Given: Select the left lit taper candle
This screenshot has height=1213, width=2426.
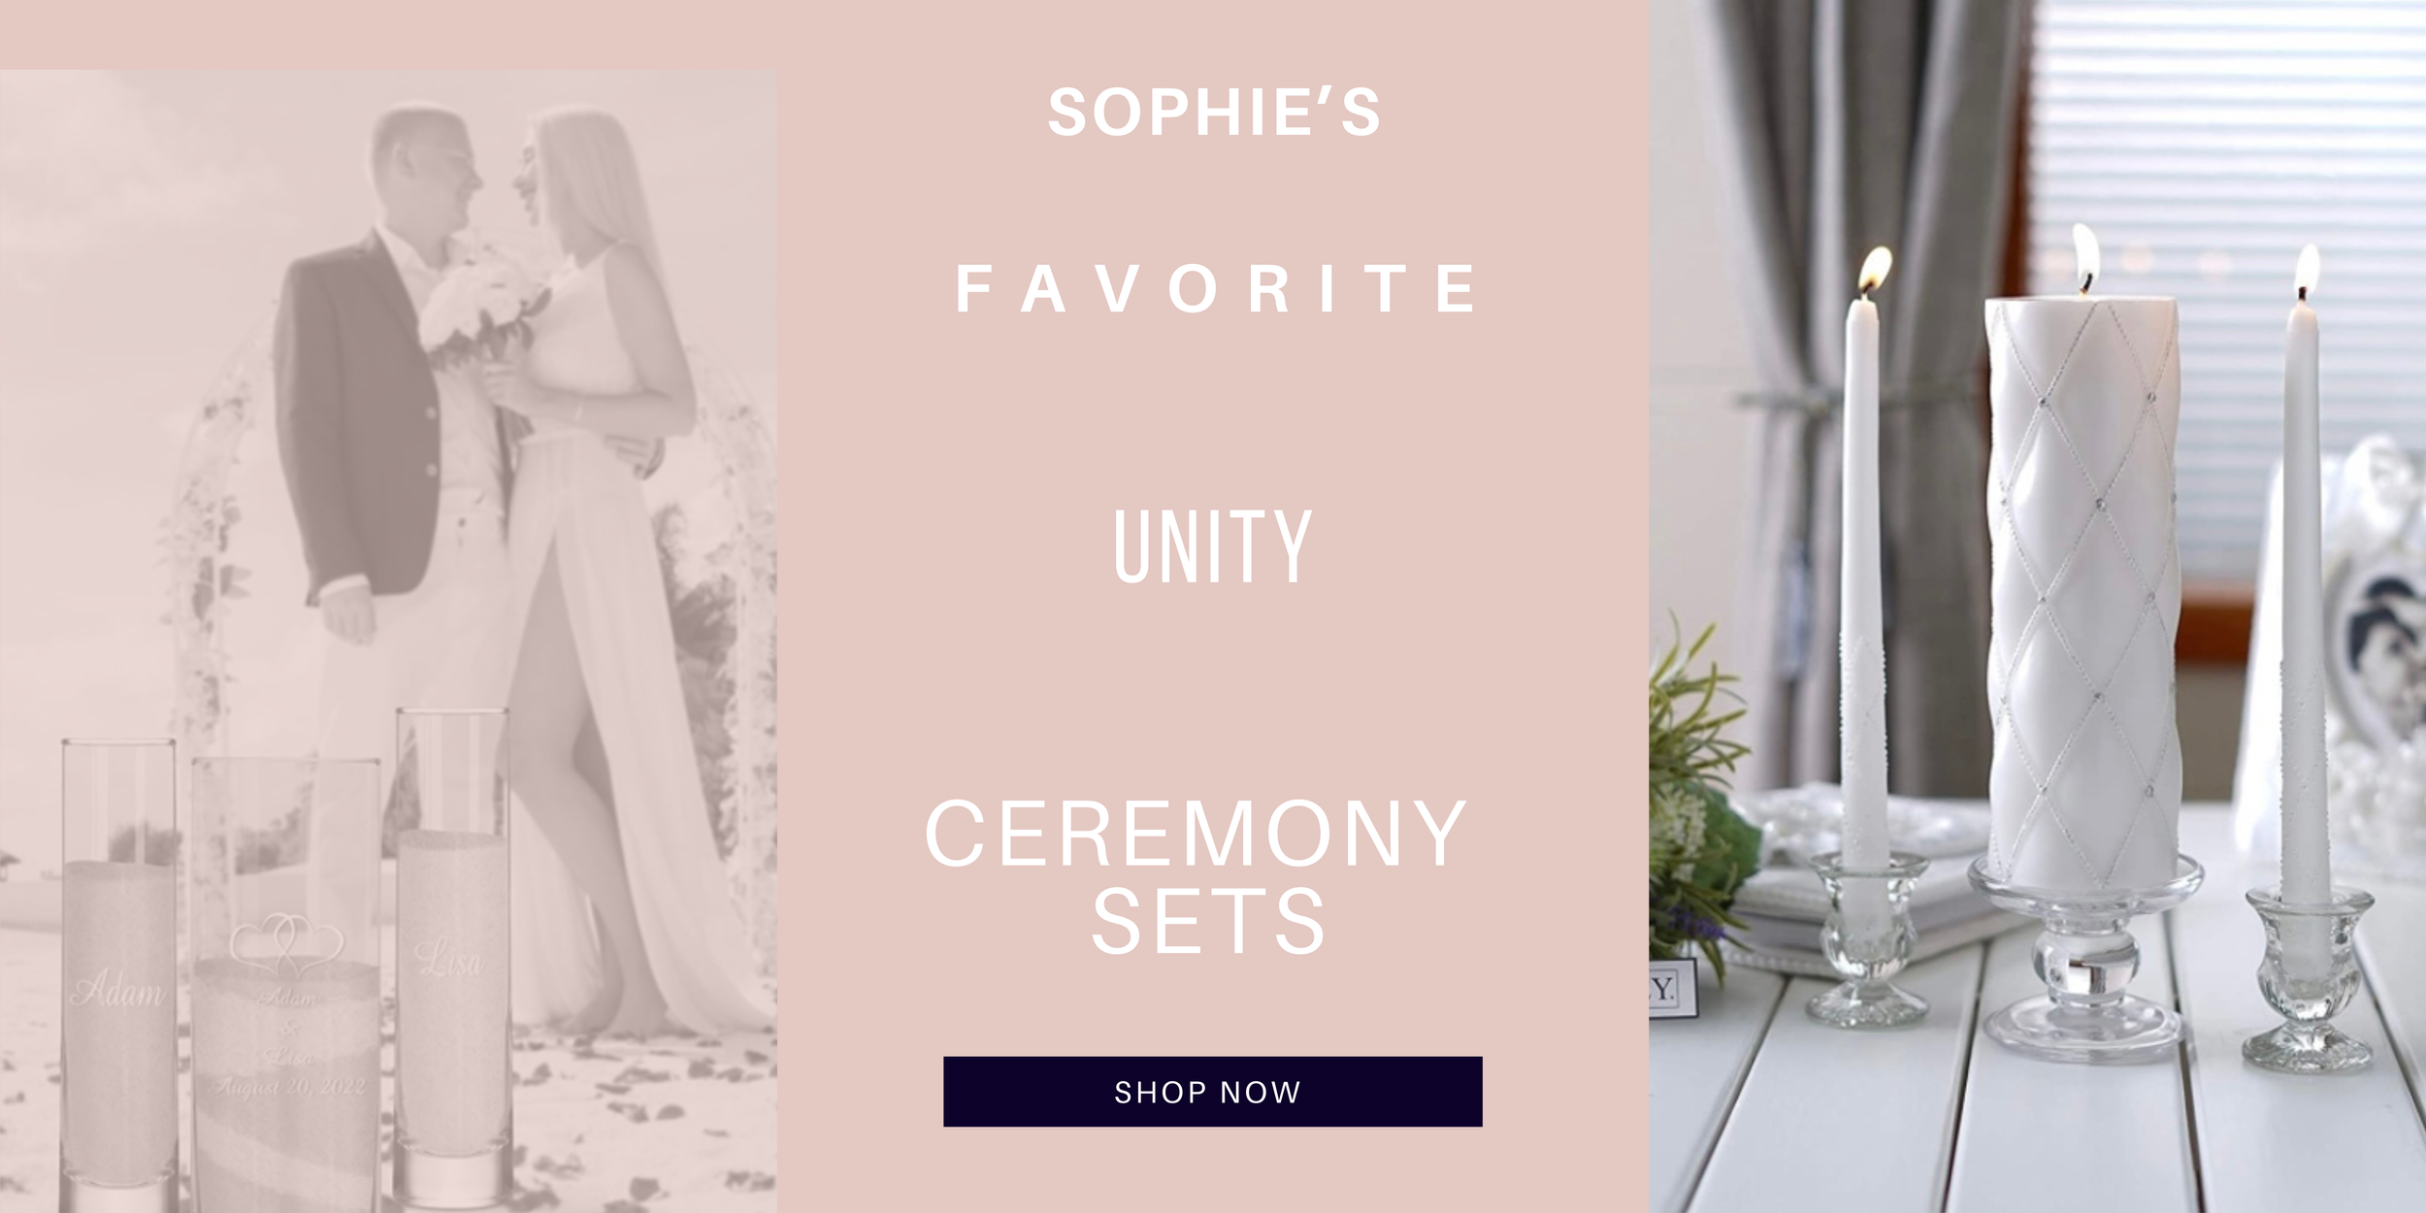Looking at the screenshot, I should point(1861,582).
